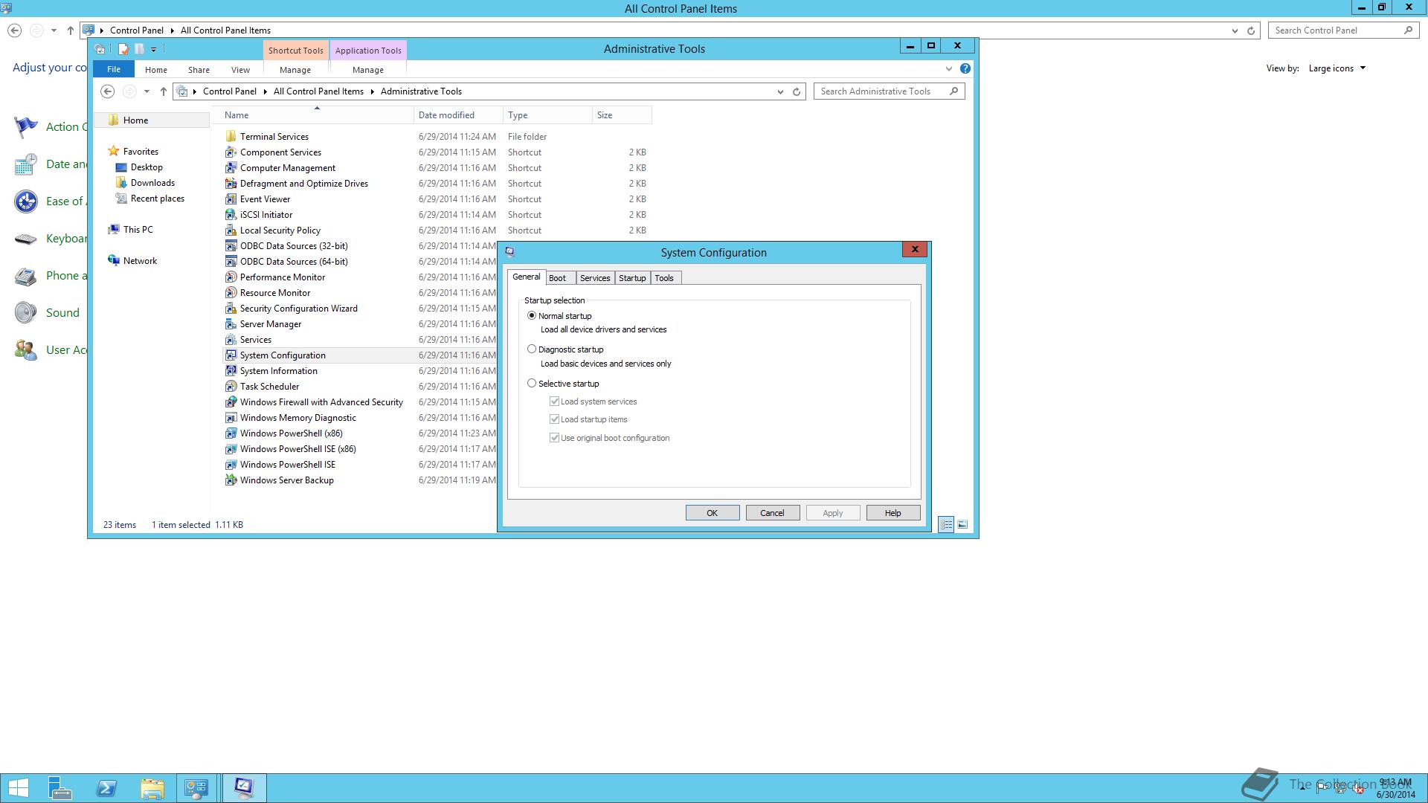
Task: Click OK in System Configuration
Action: [x=712, y=513]
